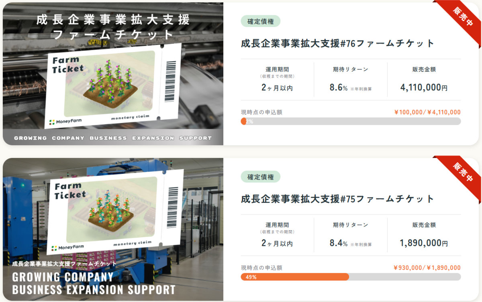Click the barcode on the #75 ticket

point(173,206)
